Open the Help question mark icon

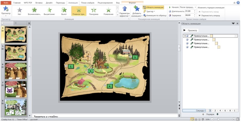click(x=239, y=3)
